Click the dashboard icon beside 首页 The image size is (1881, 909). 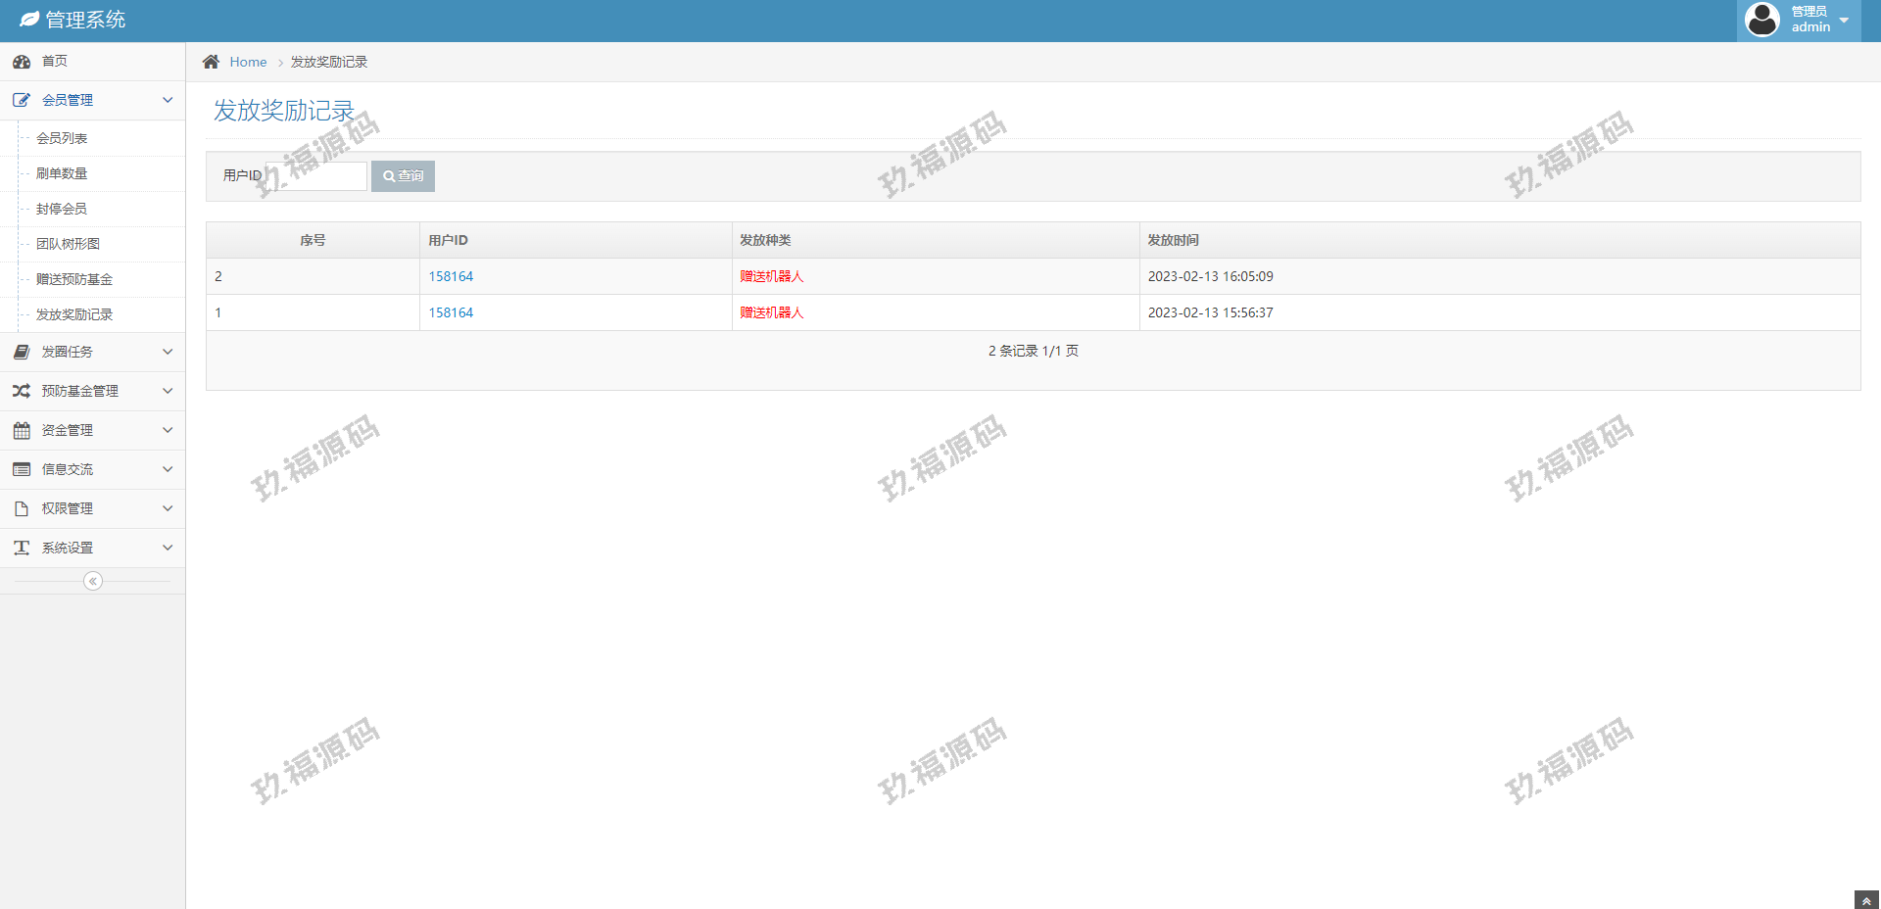pyautogui.click(x=22, y=62)
